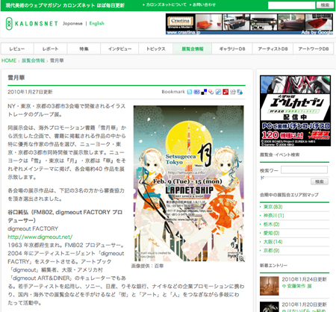Click the red square bookmark icon

pos(225,92)
